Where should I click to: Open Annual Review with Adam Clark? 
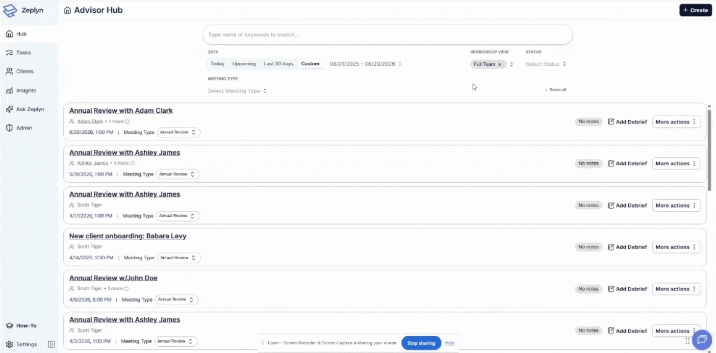coord(121,111)
